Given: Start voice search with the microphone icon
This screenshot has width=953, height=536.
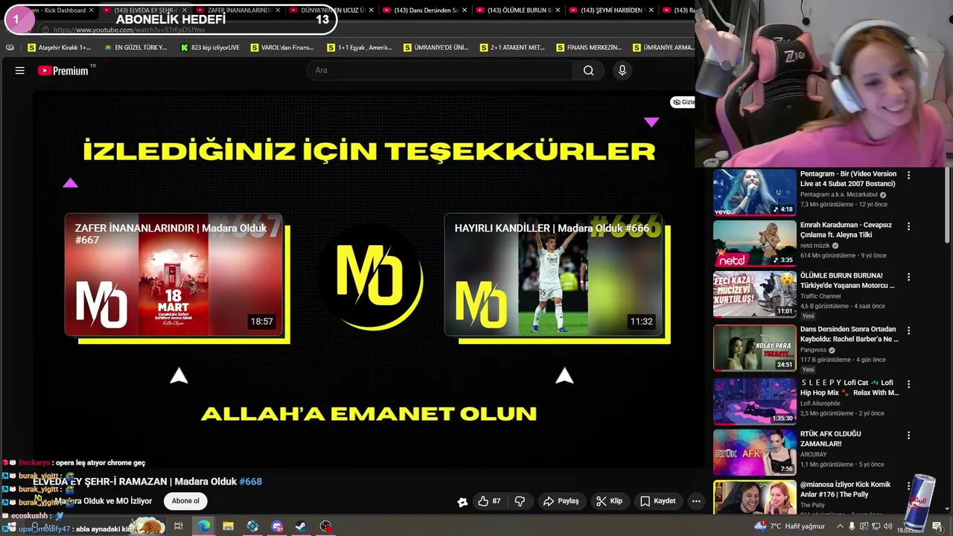Looking at the screenshot, I should 622,70.
